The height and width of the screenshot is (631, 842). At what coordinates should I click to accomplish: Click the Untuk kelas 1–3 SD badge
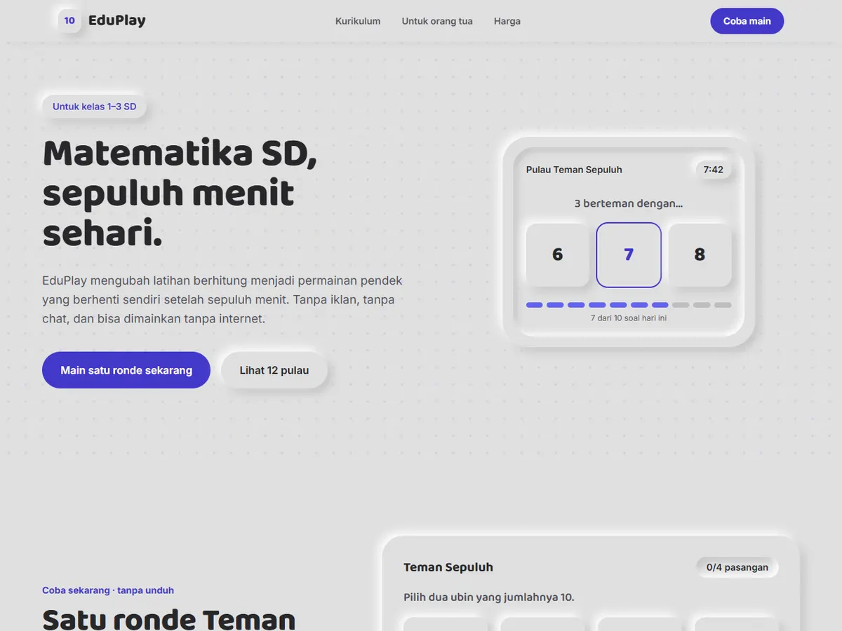coord(95,107)
